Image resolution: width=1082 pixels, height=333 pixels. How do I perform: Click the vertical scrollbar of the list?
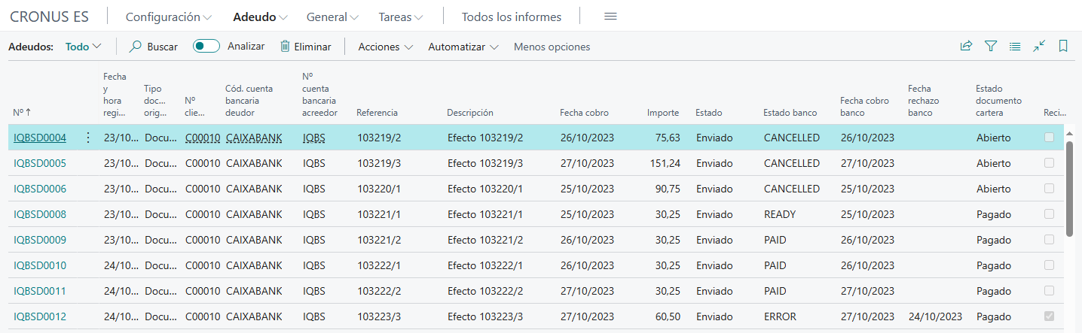(1069, 188)
